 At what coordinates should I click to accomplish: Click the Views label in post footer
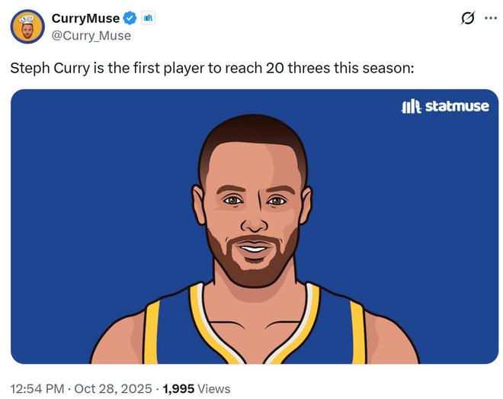click(213, 388)
